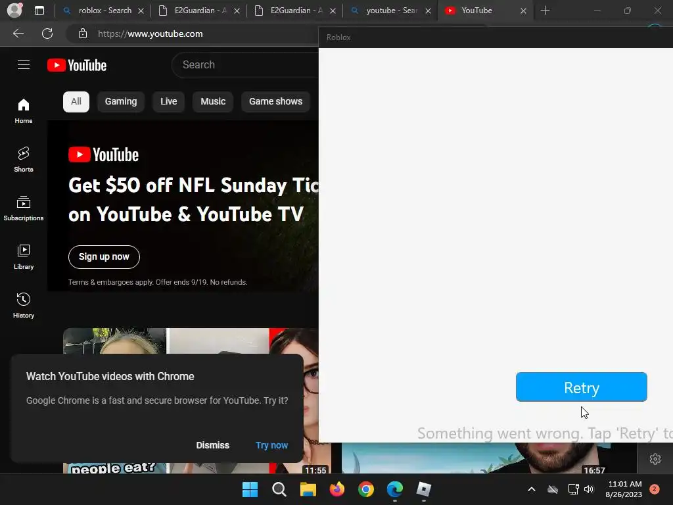Launch Google Chrome from taskbar
The height and width of the screenshot is (505, 673).
tap(365, 489)
